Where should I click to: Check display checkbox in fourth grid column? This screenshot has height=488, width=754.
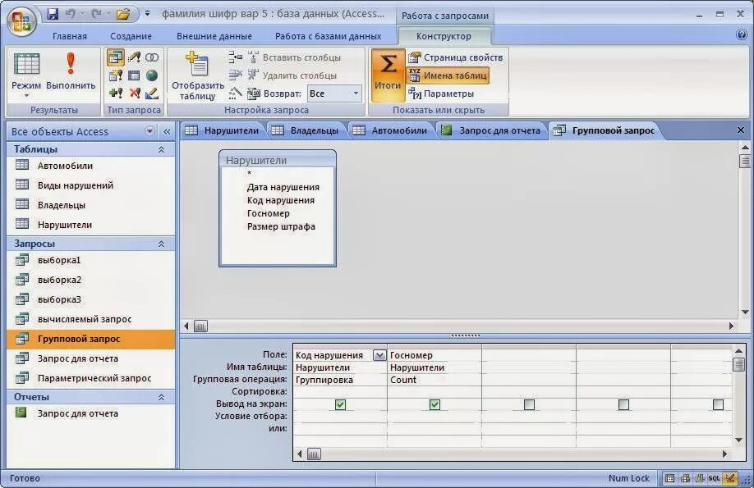point(623,405)
